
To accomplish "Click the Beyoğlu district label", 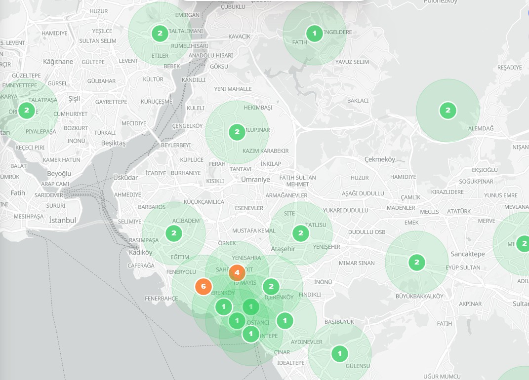I will [x=59, y=174].
